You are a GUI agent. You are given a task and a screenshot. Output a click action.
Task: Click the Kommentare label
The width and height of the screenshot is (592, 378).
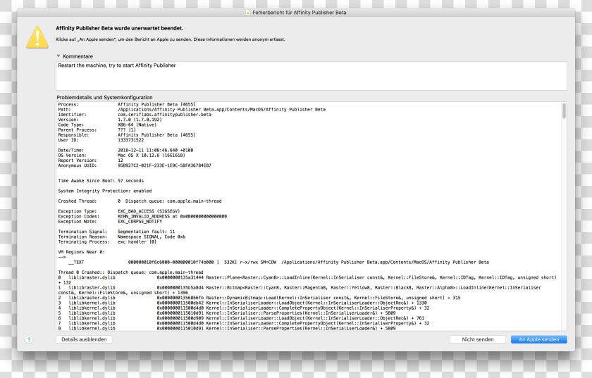pos(78,56)
